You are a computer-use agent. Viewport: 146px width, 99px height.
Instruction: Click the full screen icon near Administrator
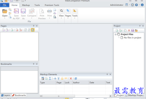(x=132, y=5)
